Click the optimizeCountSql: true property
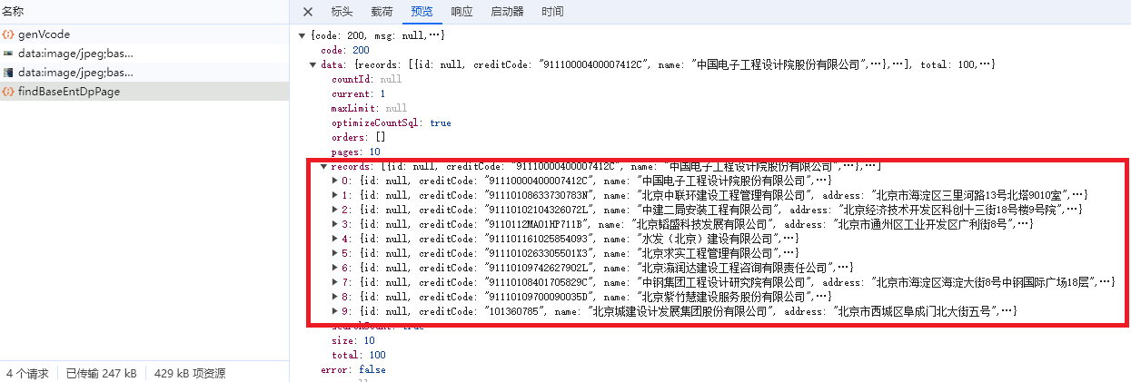 click(391, 122)
